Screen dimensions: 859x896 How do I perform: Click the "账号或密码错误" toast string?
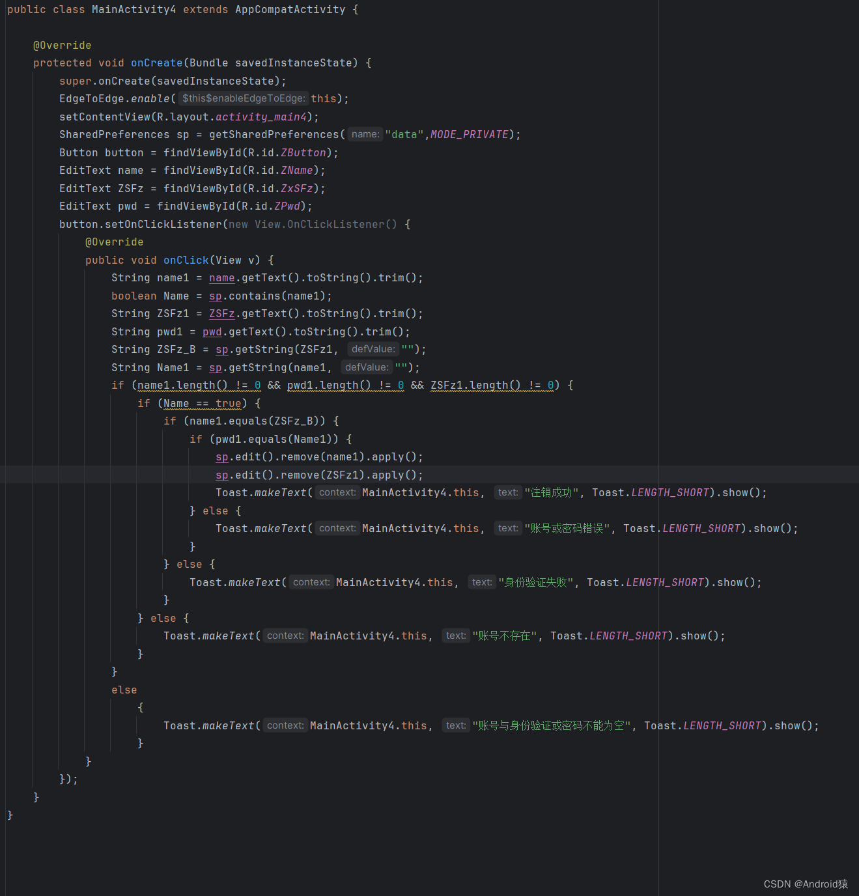[567, 528]
